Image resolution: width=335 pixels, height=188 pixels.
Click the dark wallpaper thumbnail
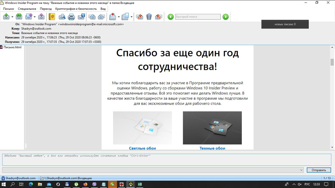point(212,128)
